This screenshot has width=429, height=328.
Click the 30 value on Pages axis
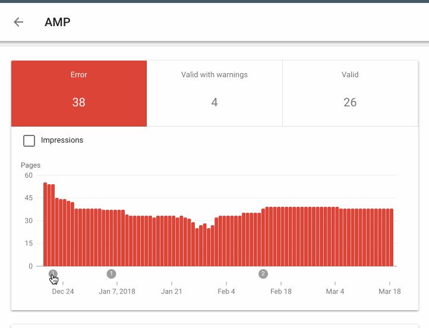pyautogui.click(x=29, y=220)
